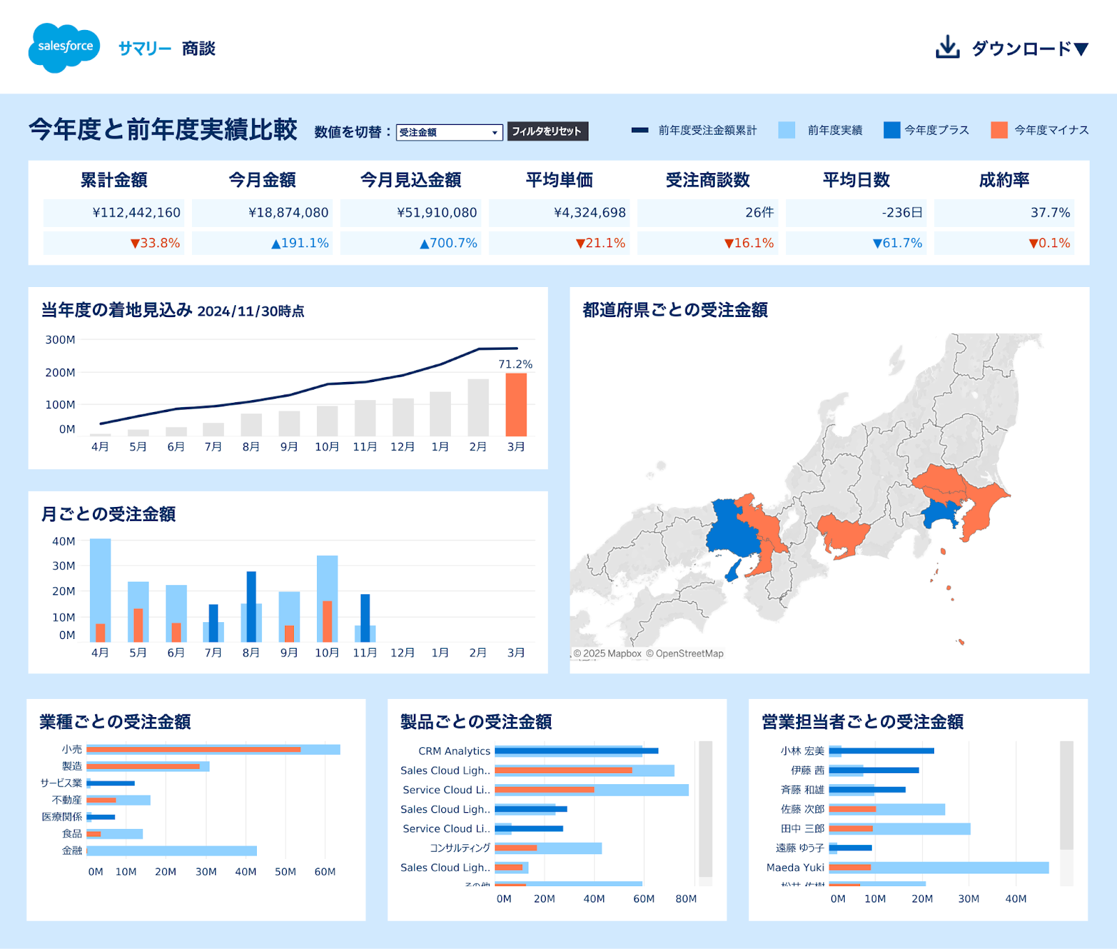1117x949 pixels.
Task: Click the dark blue 8月 bar in monthly chart
Action: pyautogui.click(x=251, y=606)
